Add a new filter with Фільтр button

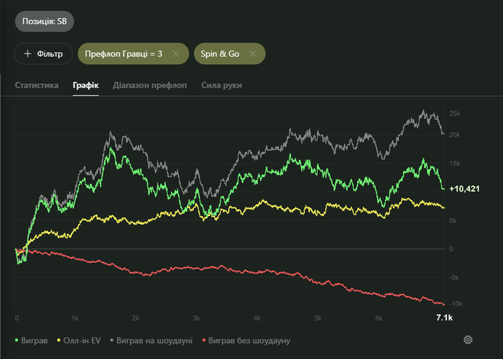click(43, 54)
